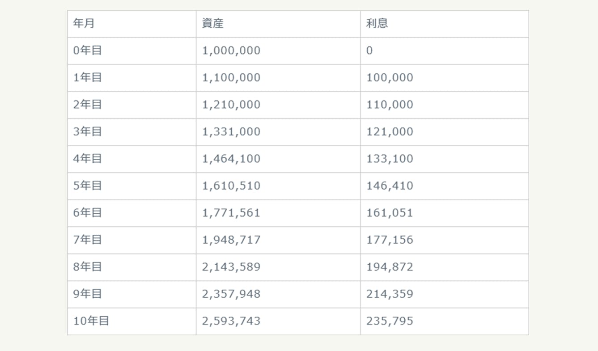598x351 pixels.
Task: Select the 5年目 row label
Action: coord(88,186)
